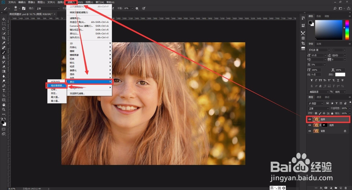Image resolution: width=352 pixels, height=190 pixels.
Task: Open layer opacity 100% dropdown arrow
Action: point(349,108)
